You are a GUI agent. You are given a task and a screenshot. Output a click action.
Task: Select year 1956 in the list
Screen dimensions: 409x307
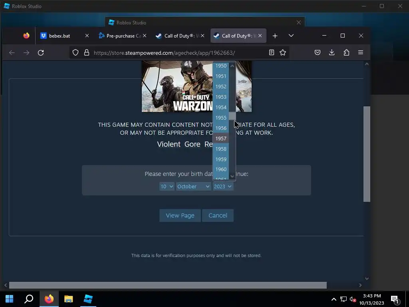point(221,128)
